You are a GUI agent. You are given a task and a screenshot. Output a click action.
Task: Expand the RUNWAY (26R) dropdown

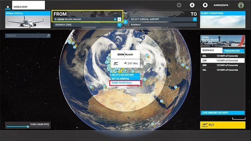tap(119, 25)
